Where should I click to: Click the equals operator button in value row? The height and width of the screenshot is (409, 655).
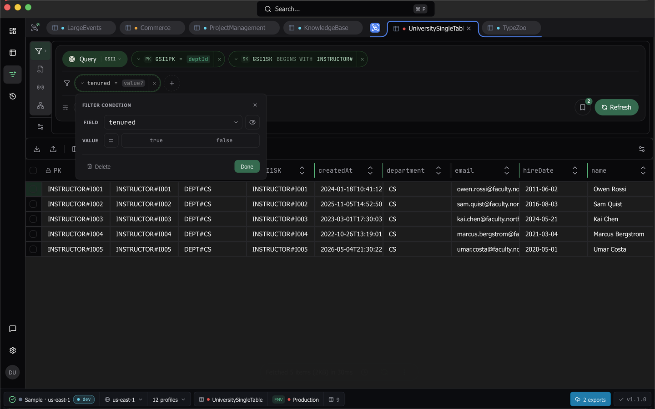[x=111, y=140]
